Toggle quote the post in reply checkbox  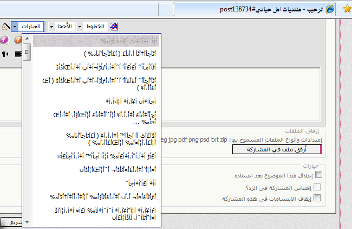click(x=318, y=187)
